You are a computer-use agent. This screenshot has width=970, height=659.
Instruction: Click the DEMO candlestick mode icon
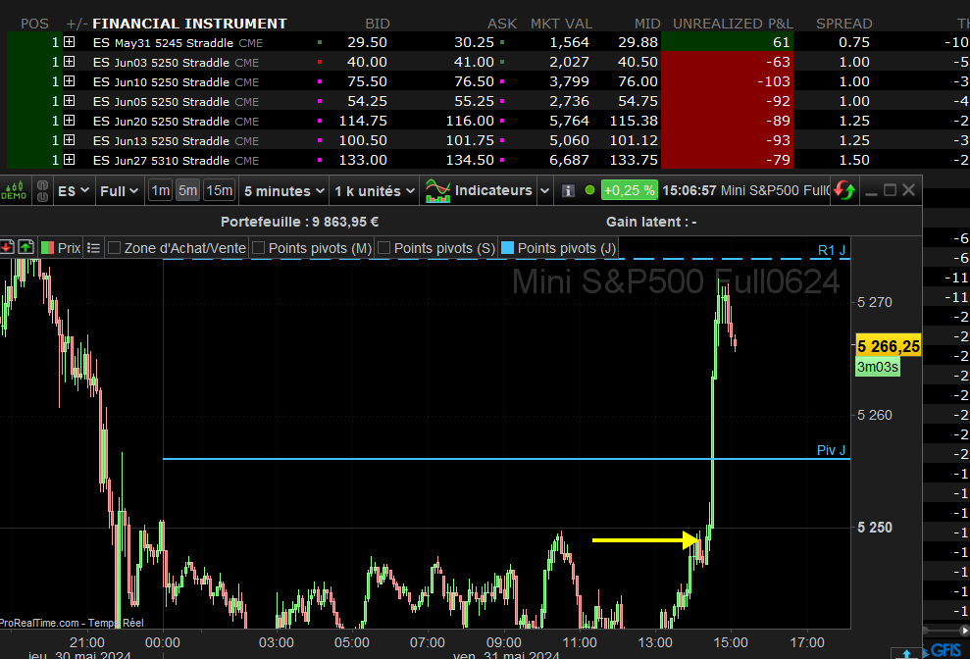14,190
